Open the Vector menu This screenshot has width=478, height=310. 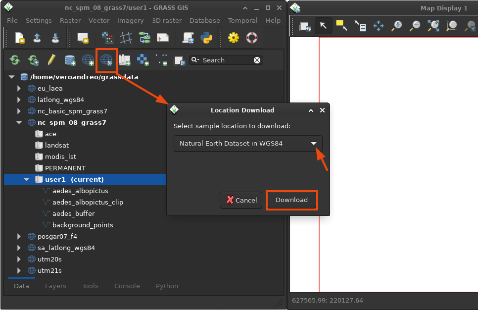coord(99,20)
